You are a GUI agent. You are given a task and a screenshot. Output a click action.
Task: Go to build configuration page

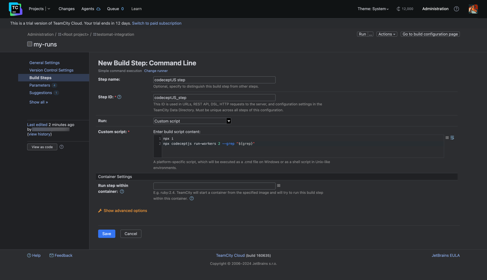tap(430, 34)
